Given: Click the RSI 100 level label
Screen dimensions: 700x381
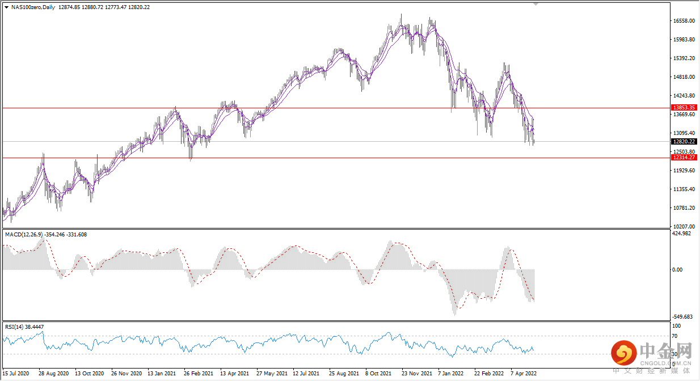Looking at the screenshot, I should coord(677,326).
